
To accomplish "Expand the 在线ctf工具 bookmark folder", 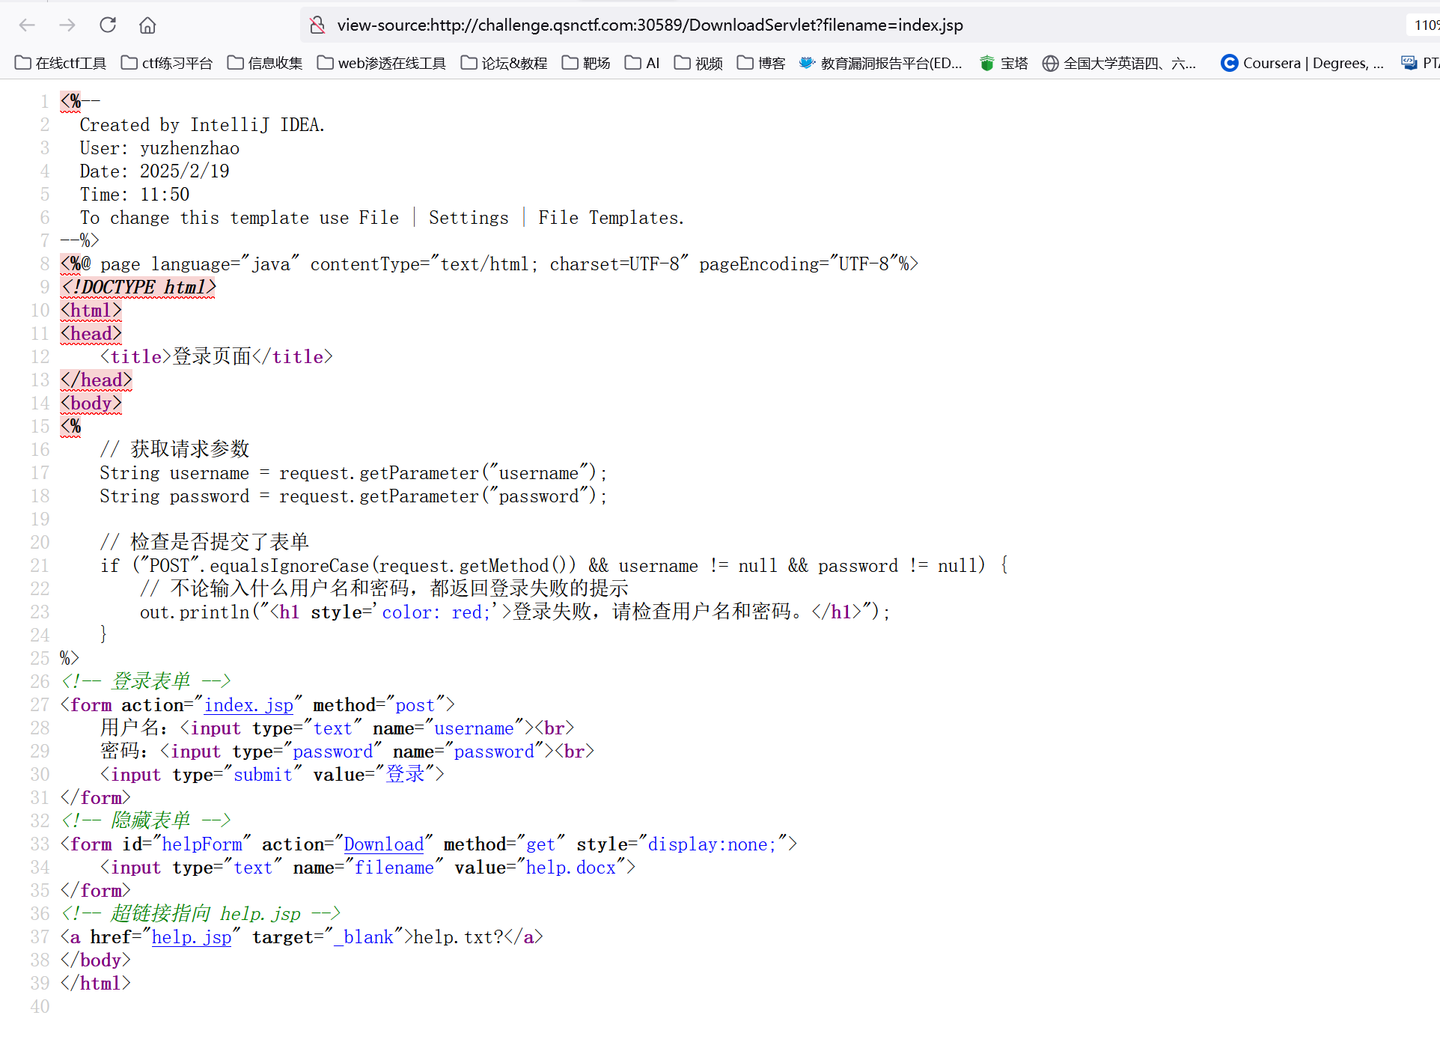I will 61,63.
